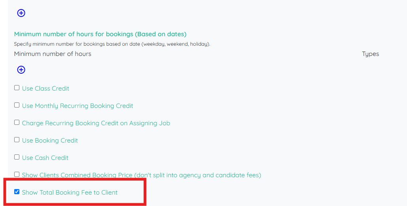The image size is (407, 206).
Task: Add a row with plus icon under Minimum number of hours
Action: [21, 70]
